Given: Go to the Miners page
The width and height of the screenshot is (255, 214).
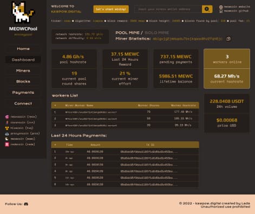Looking at the screenshot, I should pyautogui.click(x=23, y=70).
